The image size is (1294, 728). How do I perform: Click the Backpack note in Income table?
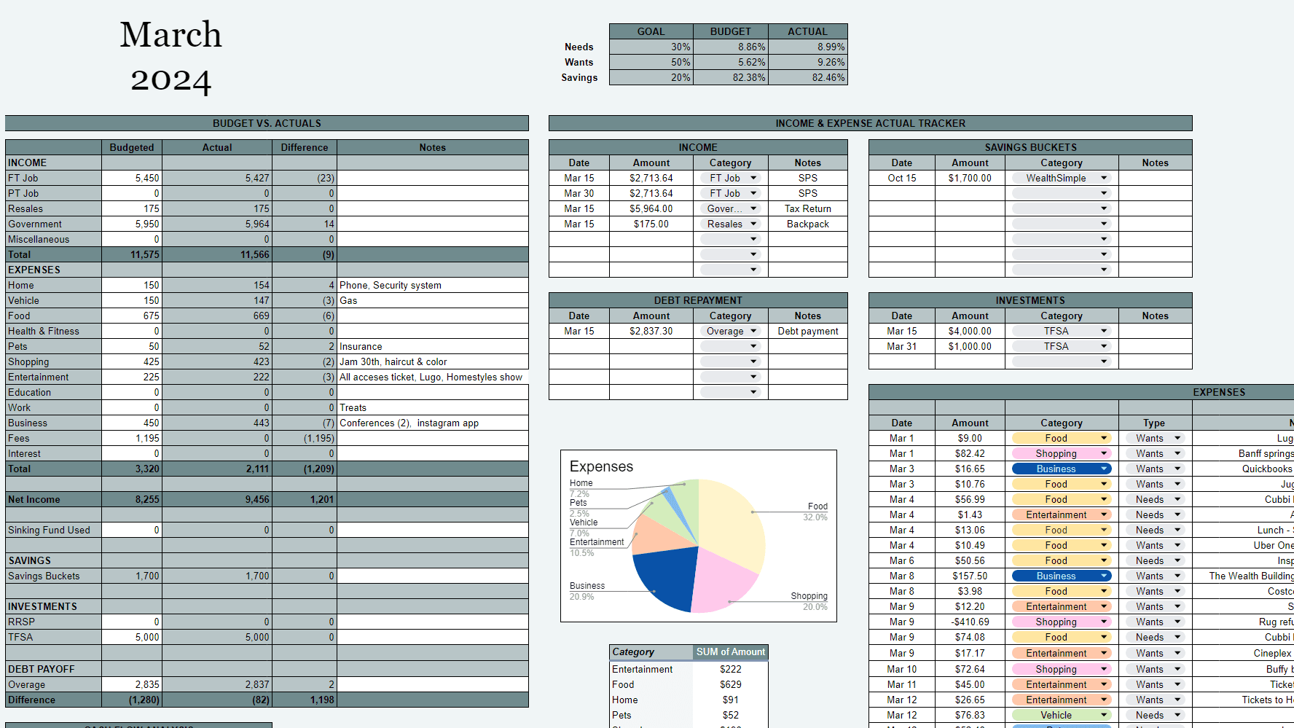[808, 224]
